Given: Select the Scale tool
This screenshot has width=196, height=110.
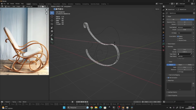Looking at the screenshot, I should click(52, 28).
